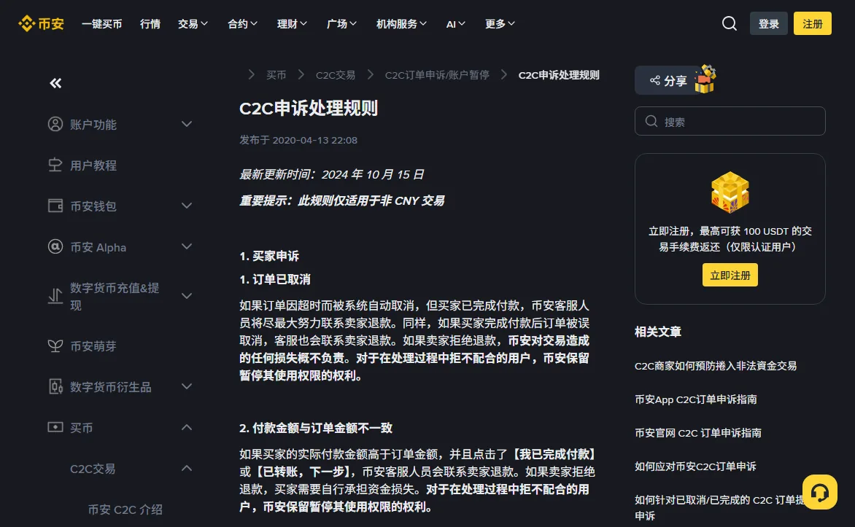Click the 立即注册 button in the promo card
Viewport: 855px width, 527px height.
pos(730,276)
